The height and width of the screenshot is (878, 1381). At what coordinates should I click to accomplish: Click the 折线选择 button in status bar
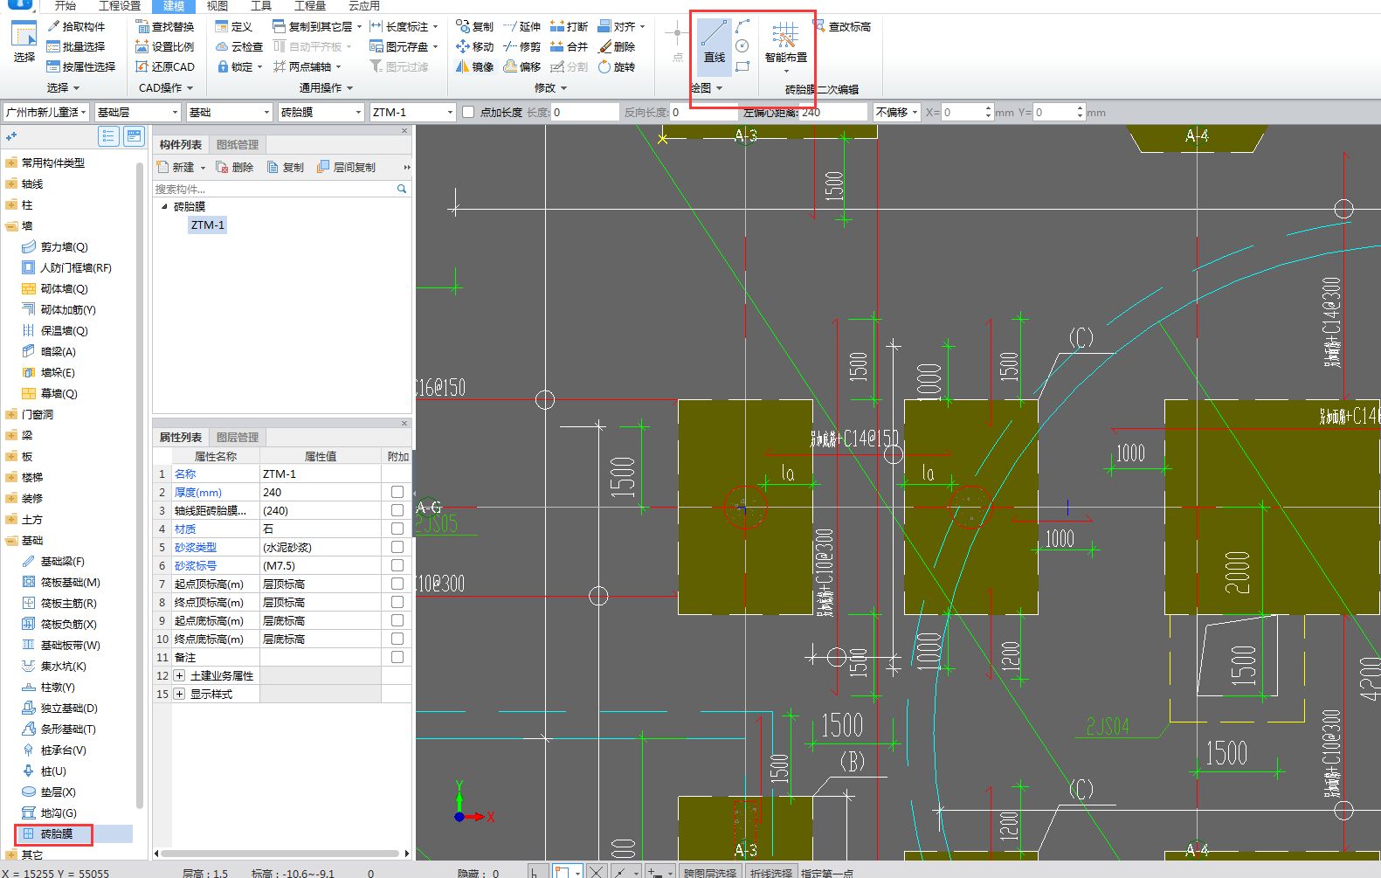point(770,872)
